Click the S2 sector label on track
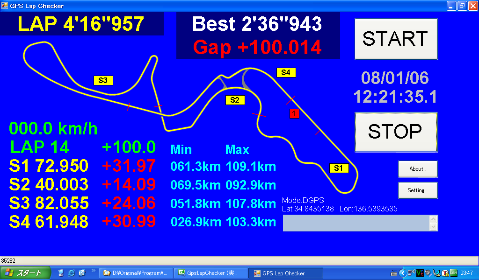Screen dimensions: 479x280 click(235, 100)
